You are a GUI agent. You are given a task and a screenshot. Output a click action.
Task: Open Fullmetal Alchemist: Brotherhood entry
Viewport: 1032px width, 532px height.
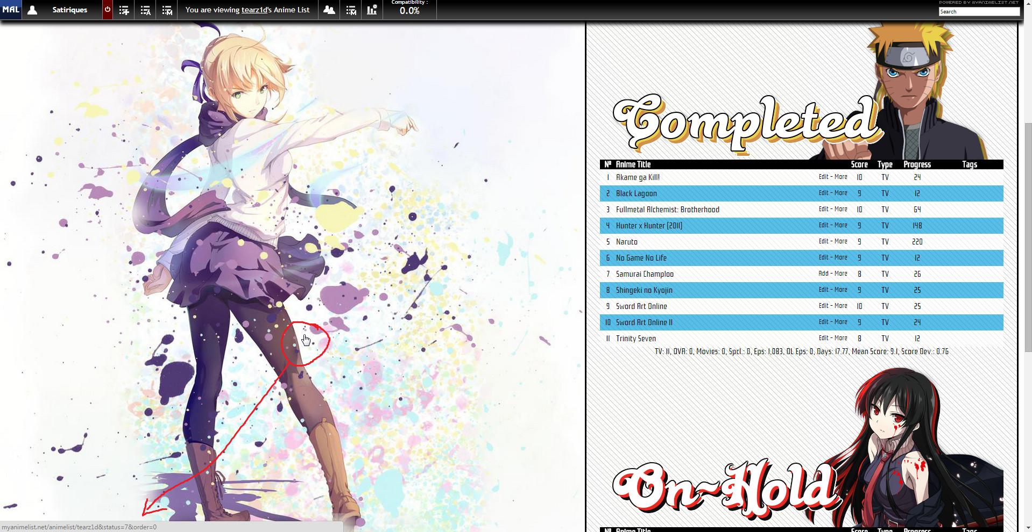point(668,210)
